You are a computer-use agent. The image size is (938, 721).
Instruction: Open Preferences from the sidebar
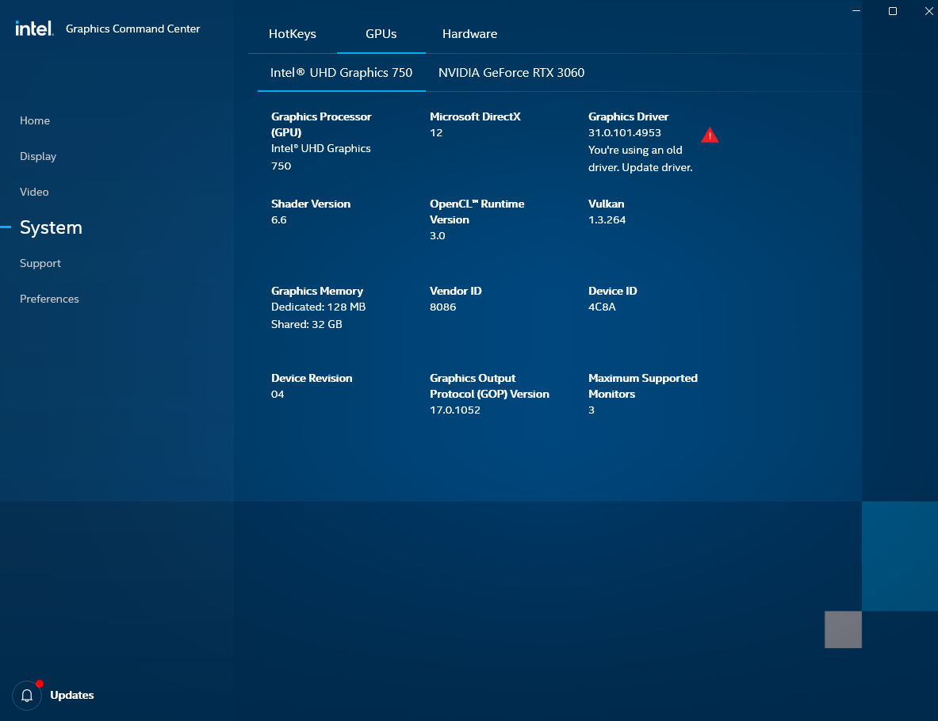(49, 299)
